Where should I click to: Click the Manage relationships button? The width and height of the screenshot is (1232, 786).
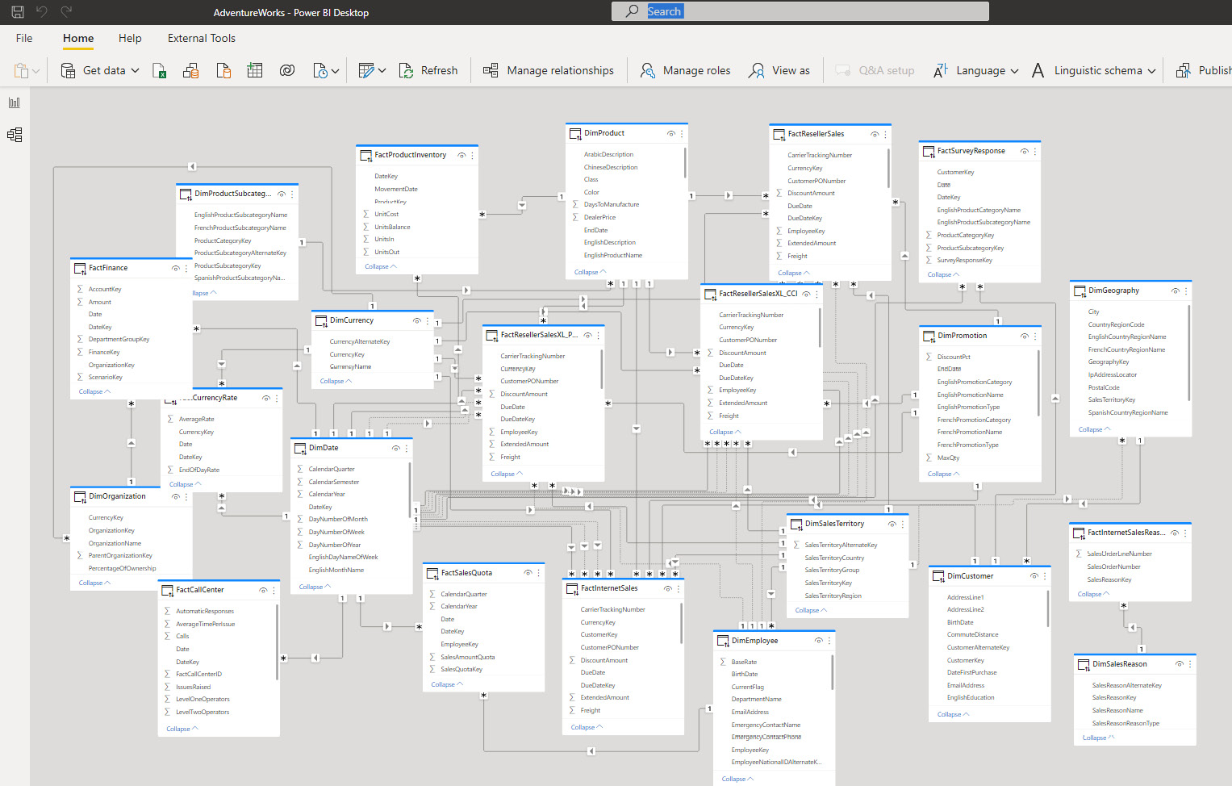coord(549,71)
